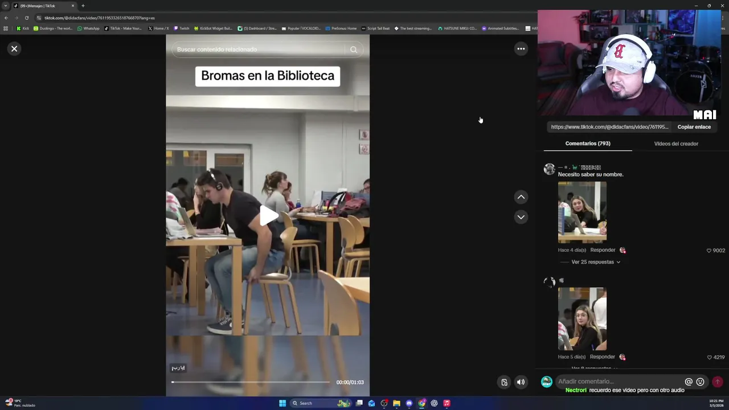Open the three-dot more options menu

tap(521, 49)
